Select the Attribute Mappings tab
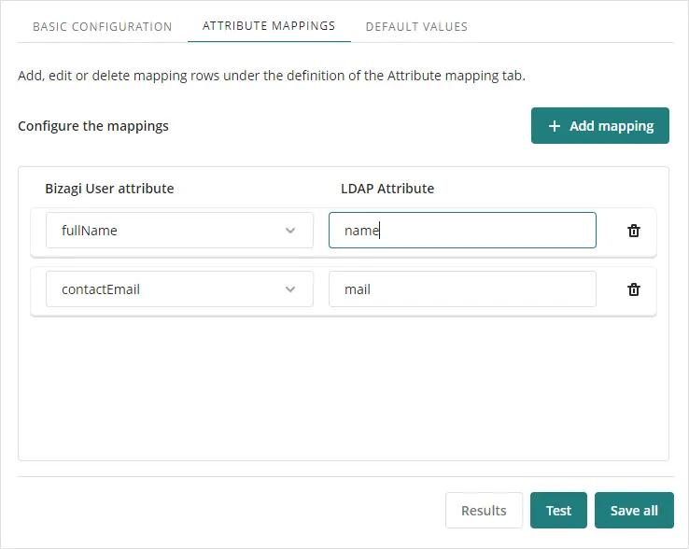 269,26
